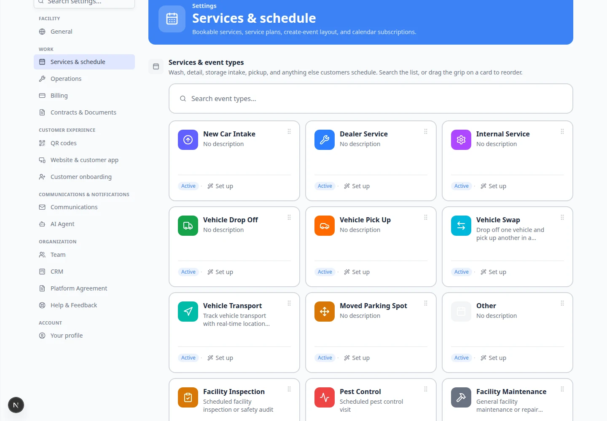Click the Services & event types heading
The image size is (607, 421).
click(206, 62)
